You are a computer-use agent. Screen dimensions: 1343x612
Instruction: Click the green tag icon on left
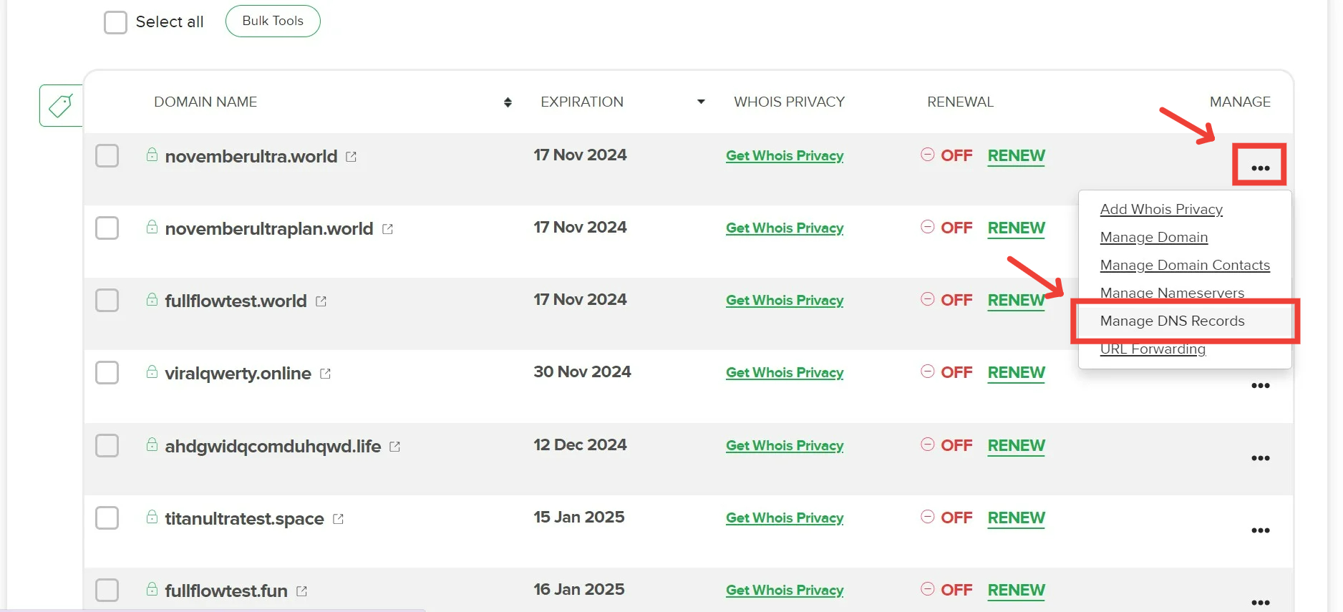(x=61, y=106)
